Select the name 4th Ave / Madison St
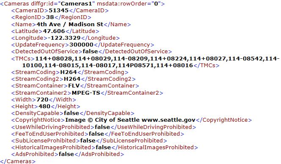 point(70,24)
